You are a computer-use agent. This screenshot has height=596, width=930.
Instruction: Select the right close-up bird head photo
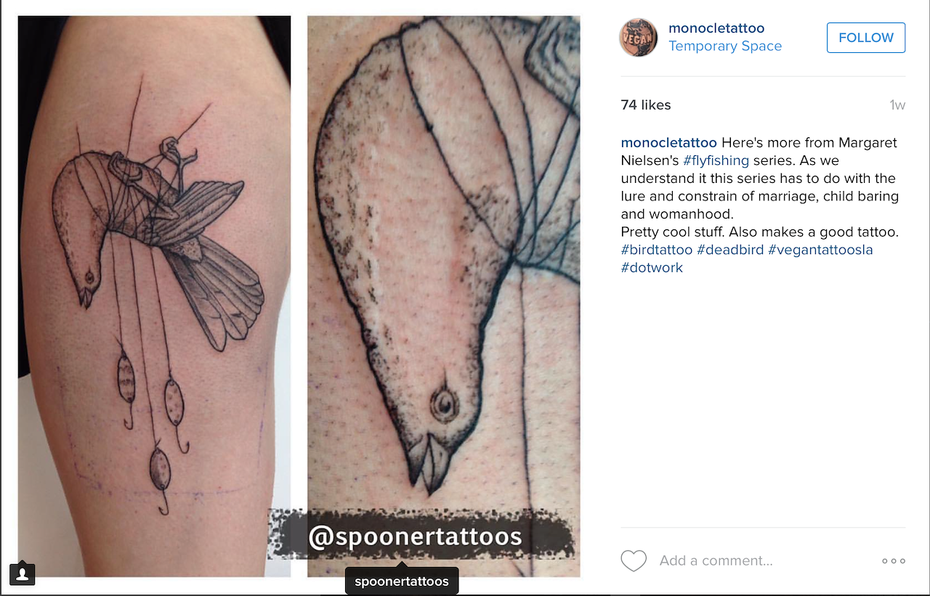tap(443, 296)
